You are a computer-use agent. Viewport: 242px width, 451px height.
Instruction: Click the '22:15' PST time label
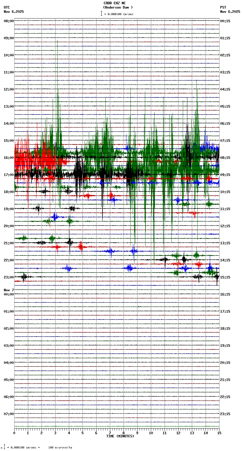(x=225, y=397)
